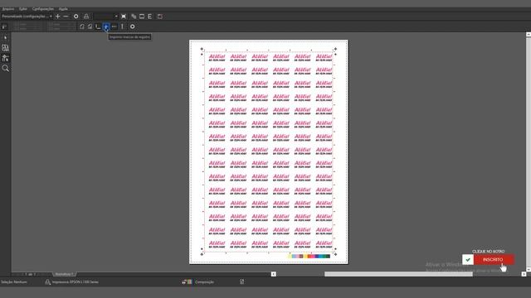Click the color calibration bar on page
531x298 pixels.
(309, 256)
